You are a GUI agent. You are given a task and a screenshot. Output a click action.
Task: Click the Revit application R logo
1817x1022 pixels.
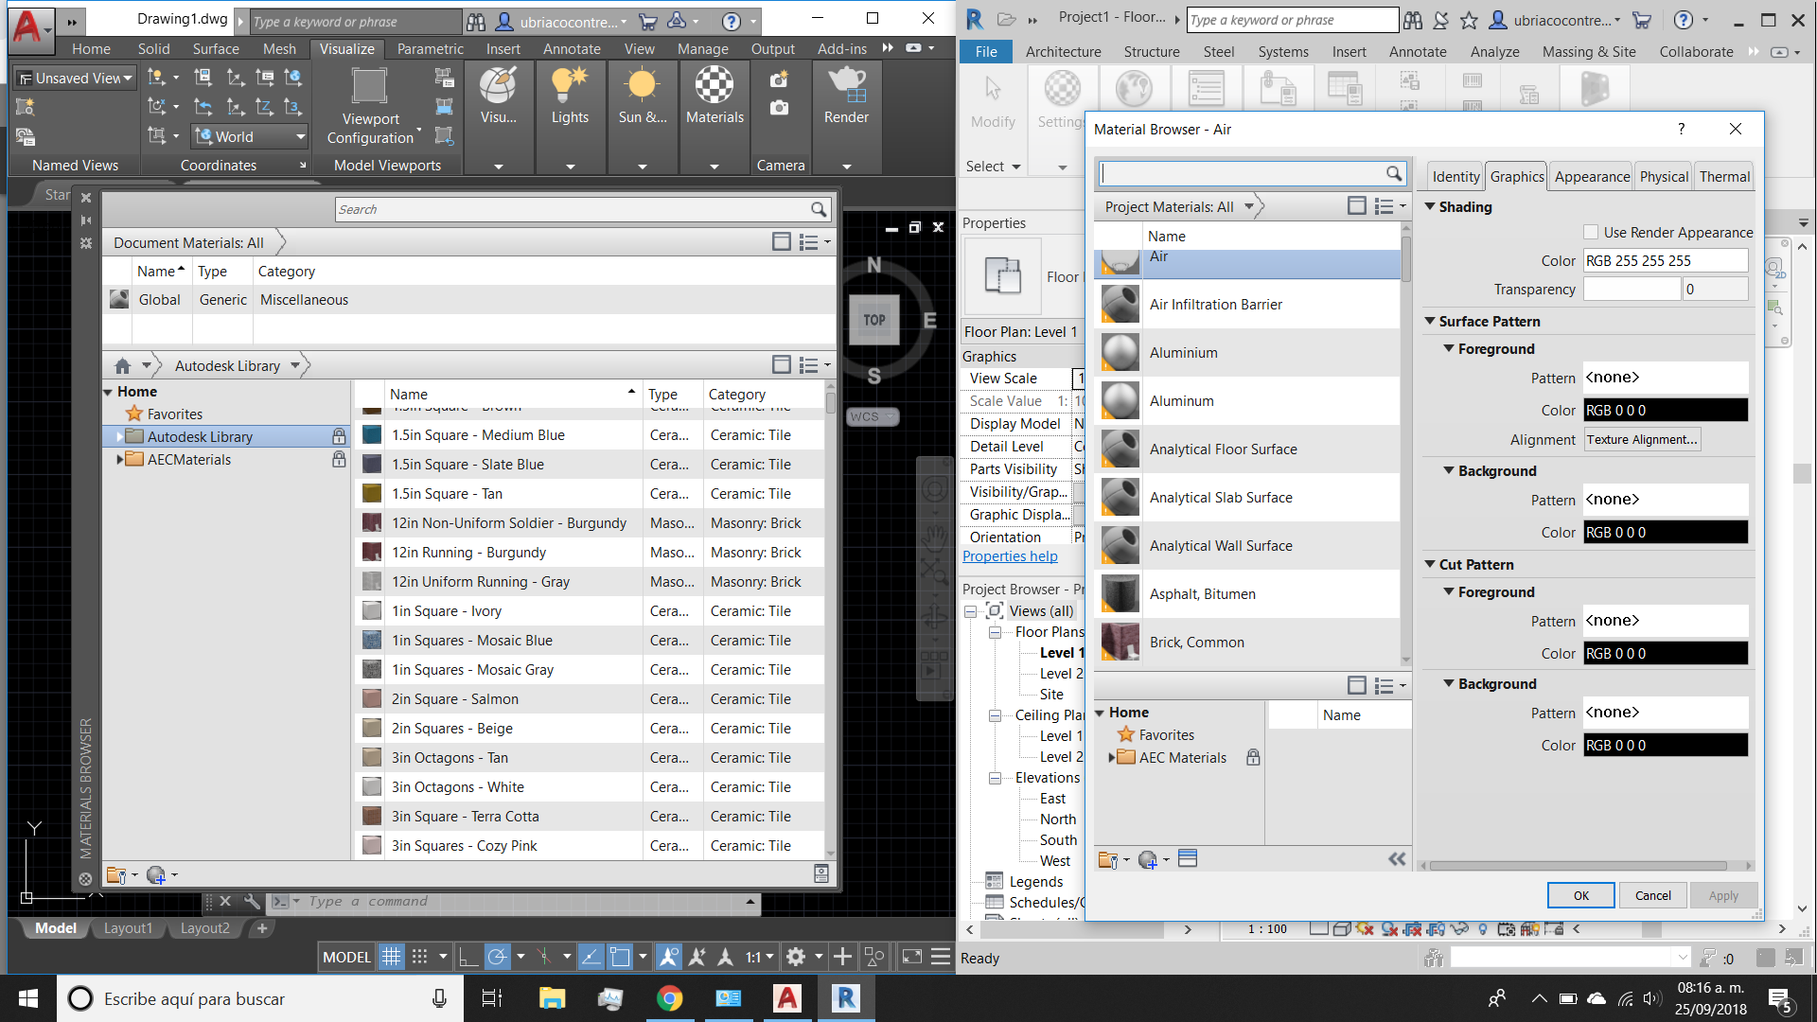975,19
